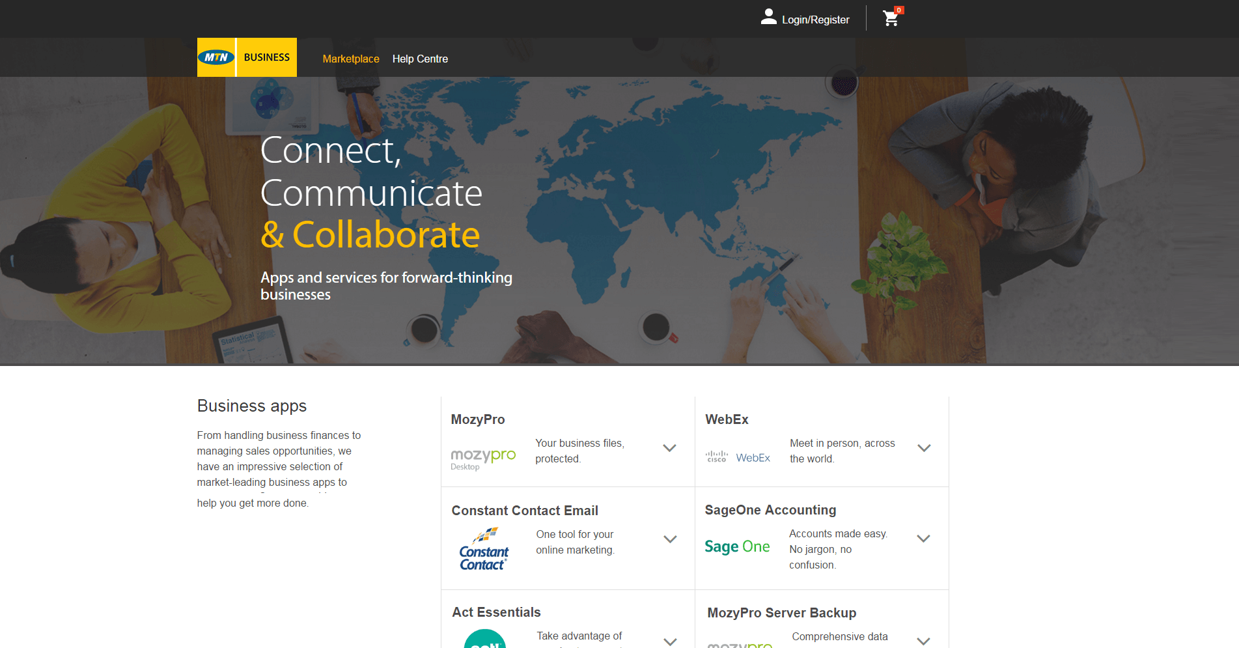Click 'Comprehensive data' description text
The image size is (1239, 648).
(x=840, y=636)
